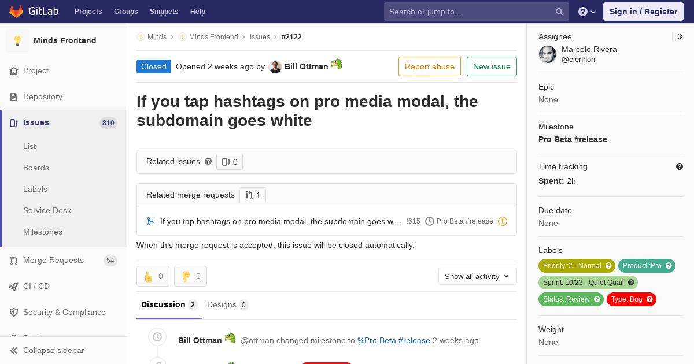The image size is (694, 364).
Task: Open Service Desk in the sidebar
Action: tap(47, 210)
